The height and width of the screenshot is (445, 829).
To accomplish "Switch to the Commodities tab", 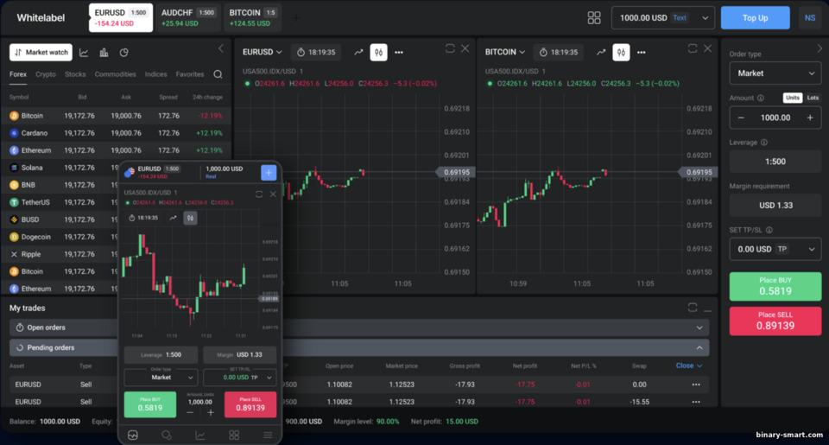I will [115, 74].
